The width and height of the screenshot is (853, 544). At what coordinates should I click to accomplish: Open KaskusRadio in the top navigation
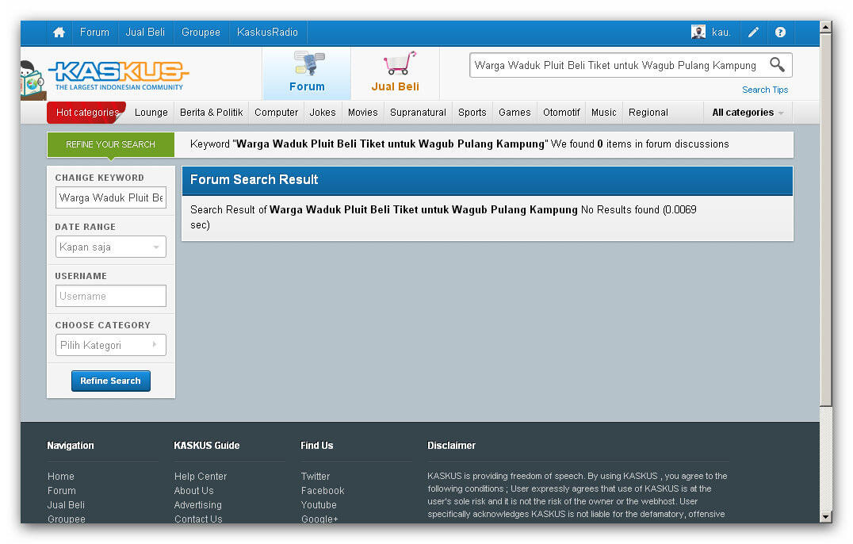tap(268, 33)
